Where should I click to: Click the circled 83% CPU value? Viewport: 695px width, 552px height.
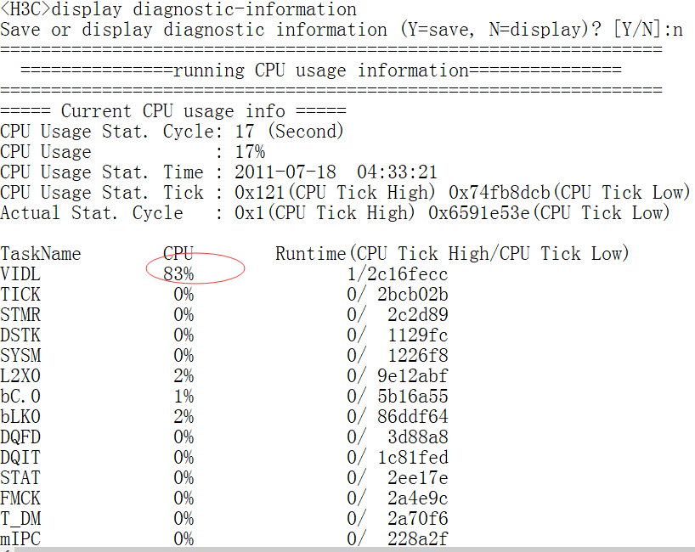179,273
